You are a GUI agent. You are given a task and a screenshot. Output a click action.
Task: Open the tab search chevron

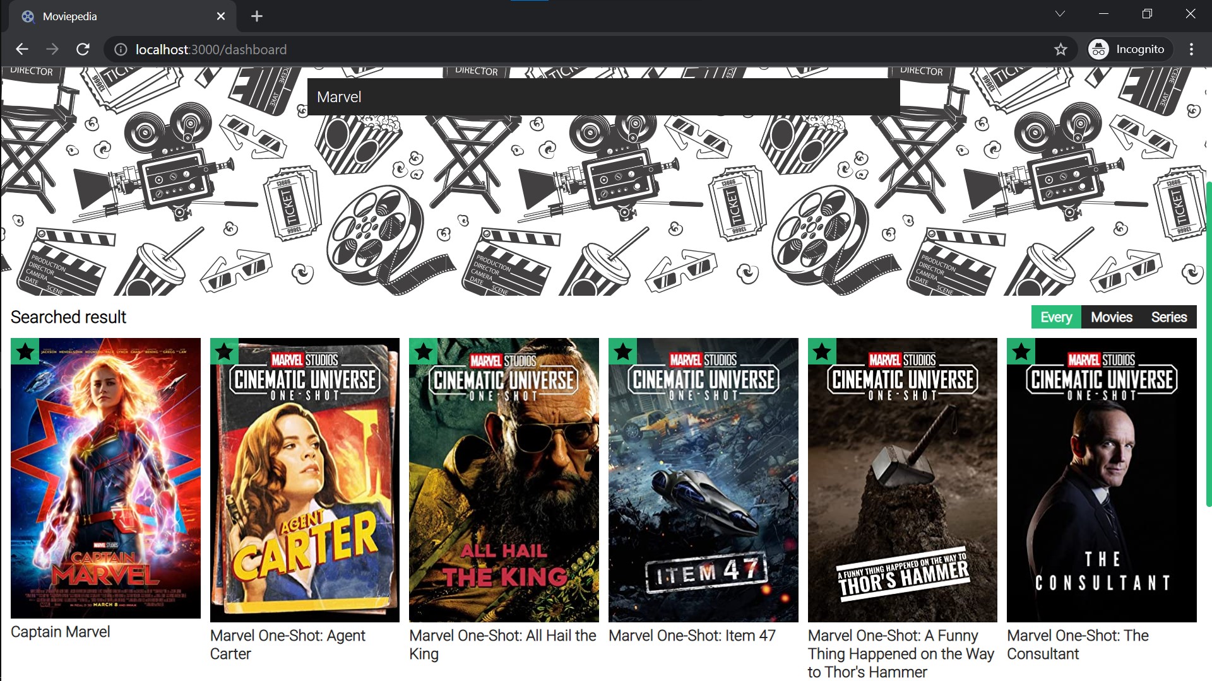[x=1059, y=13]
